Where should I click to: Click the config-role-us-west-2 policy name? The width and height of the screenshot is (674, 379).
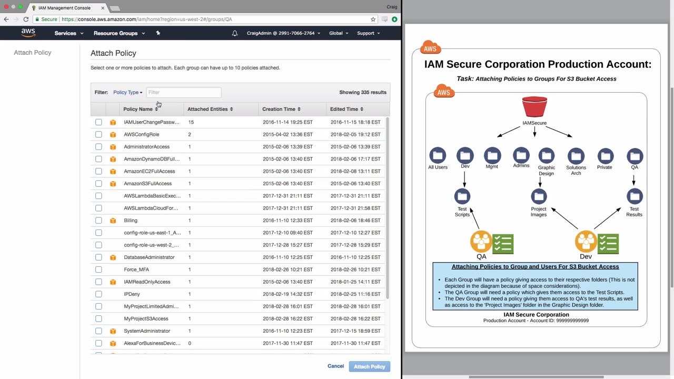click(151, 245)
